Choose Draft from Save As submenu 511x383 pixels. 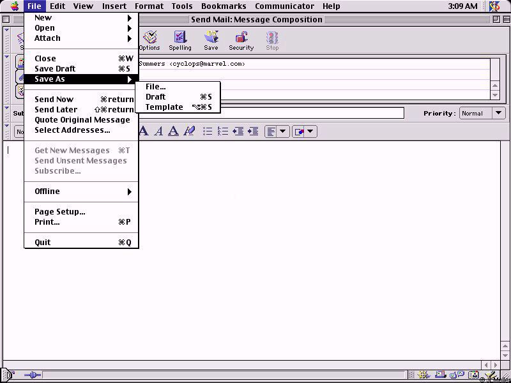coord(178,97)
